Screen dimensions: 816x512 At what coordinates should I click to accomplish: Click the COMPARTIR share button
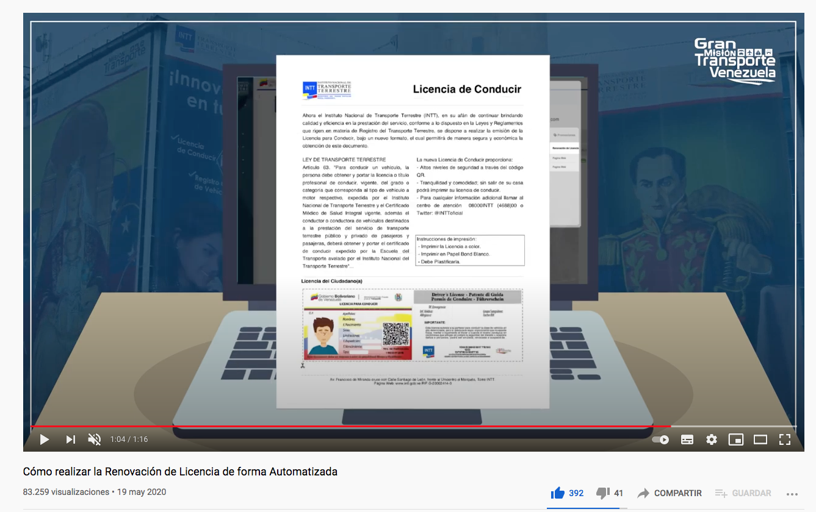pyautogui.click(x=670, y=493)
